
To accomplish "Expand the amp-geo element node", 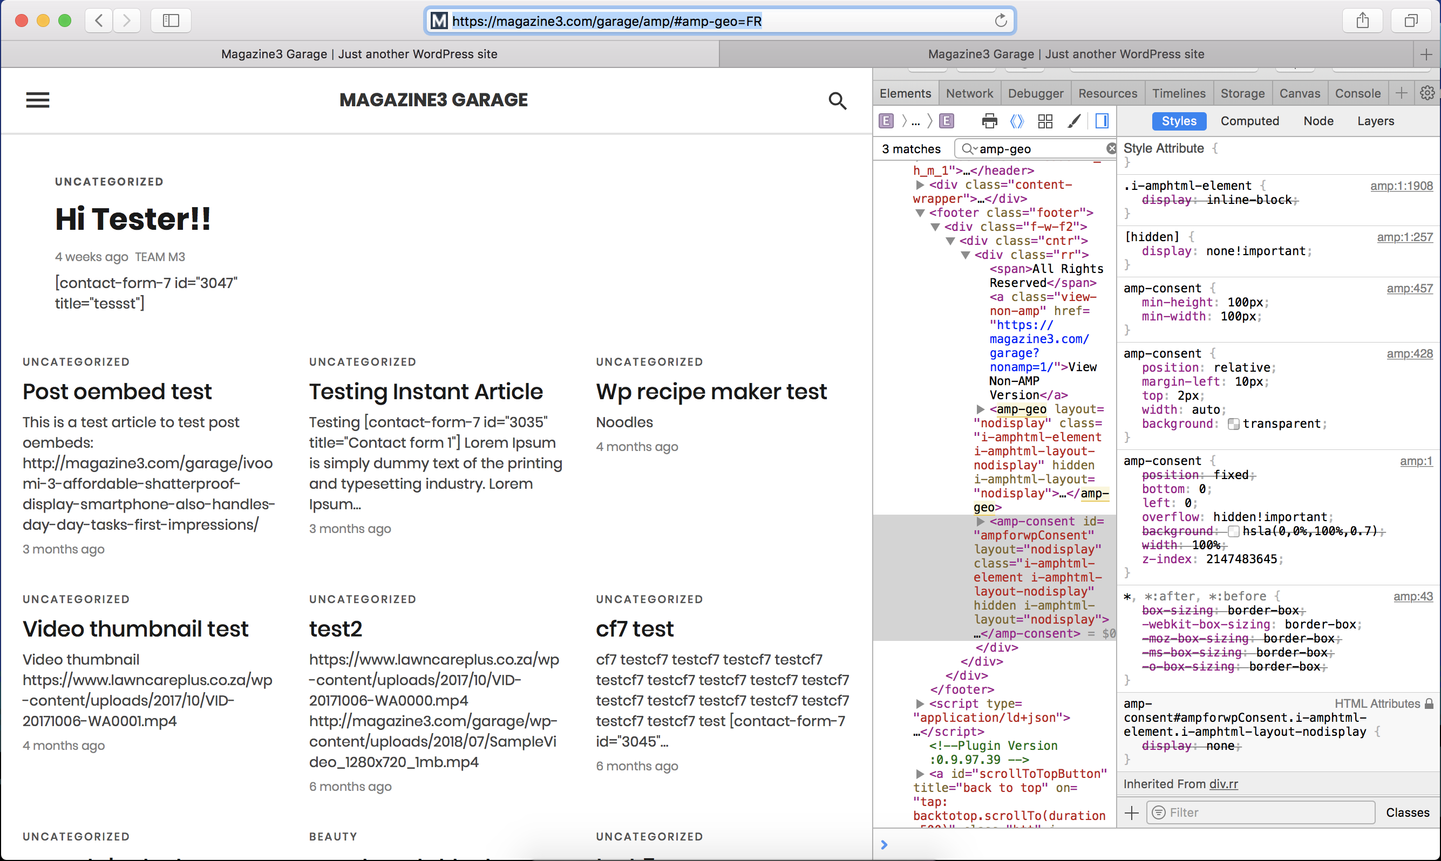I will click(980, 409).
